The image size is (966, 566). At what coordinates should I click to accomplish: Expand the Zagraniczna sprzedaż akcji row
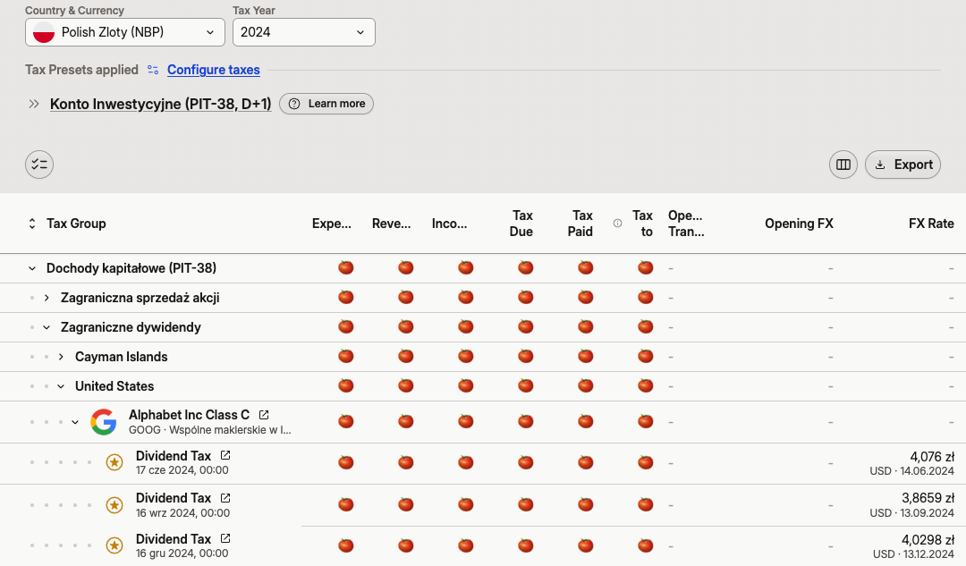coord(47,298)
